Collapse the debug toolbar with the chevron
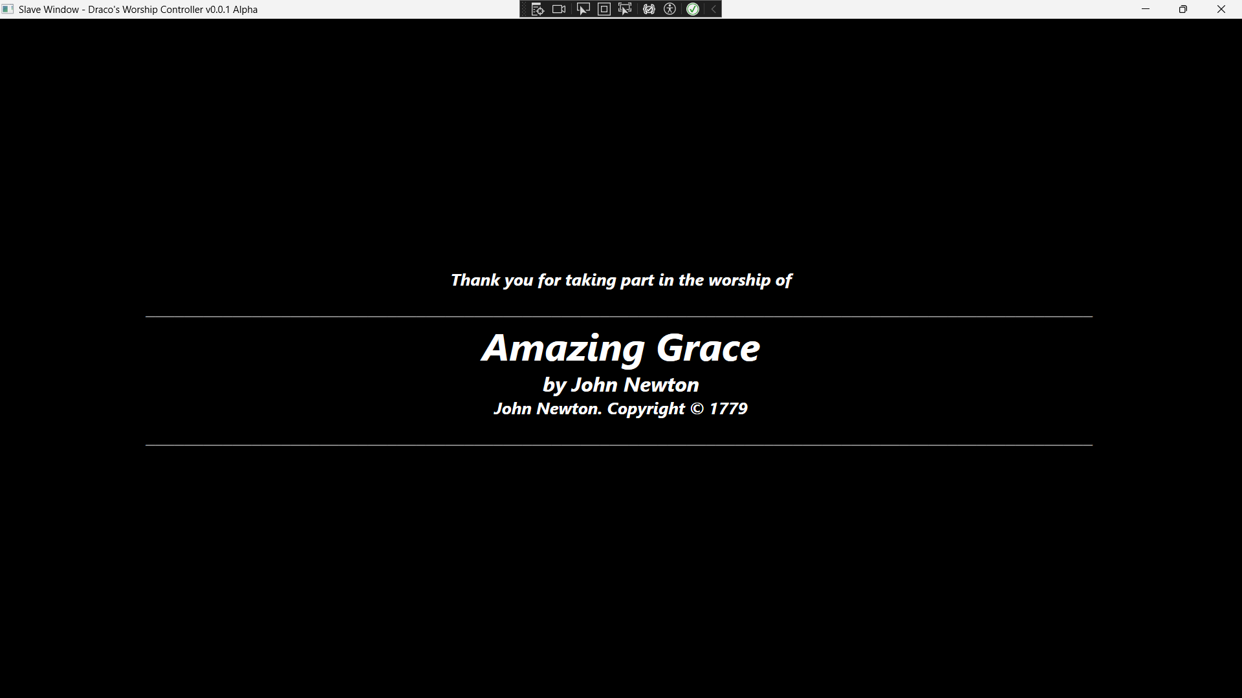1242x698 pixels. click(714, 9)
